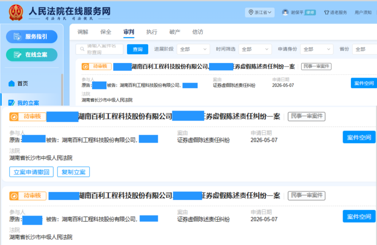Click the user avatar icon
The width and height of the screenshot is (377, 245).
click(285, 12)
